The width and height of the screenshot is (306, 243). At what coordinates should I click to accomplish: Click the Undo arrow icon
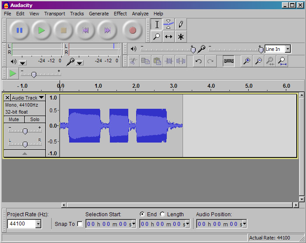(x=198, y=61)
